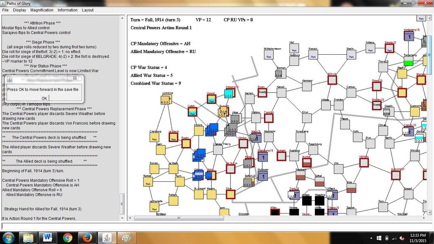Open File Explorer from the taskbar
The width and height of the screenshot is (434, 244).
point(28,238)
